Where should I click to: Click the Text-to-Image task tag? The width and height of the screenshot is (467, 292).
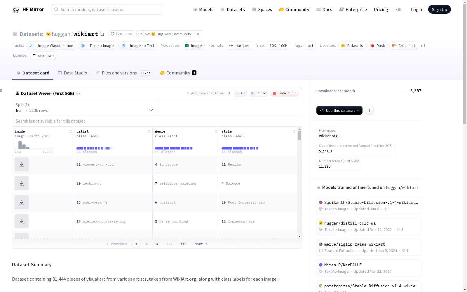pos(97,46)
